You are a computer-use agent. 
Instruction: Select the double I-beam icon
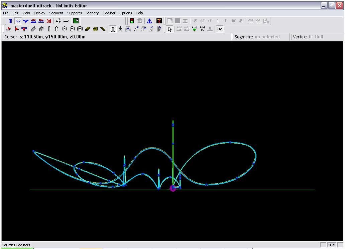point(41,29)
